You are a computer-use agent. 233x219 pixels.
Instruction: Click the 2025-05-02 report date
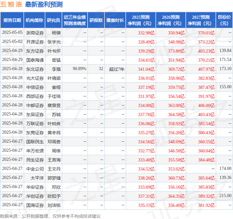12,41
